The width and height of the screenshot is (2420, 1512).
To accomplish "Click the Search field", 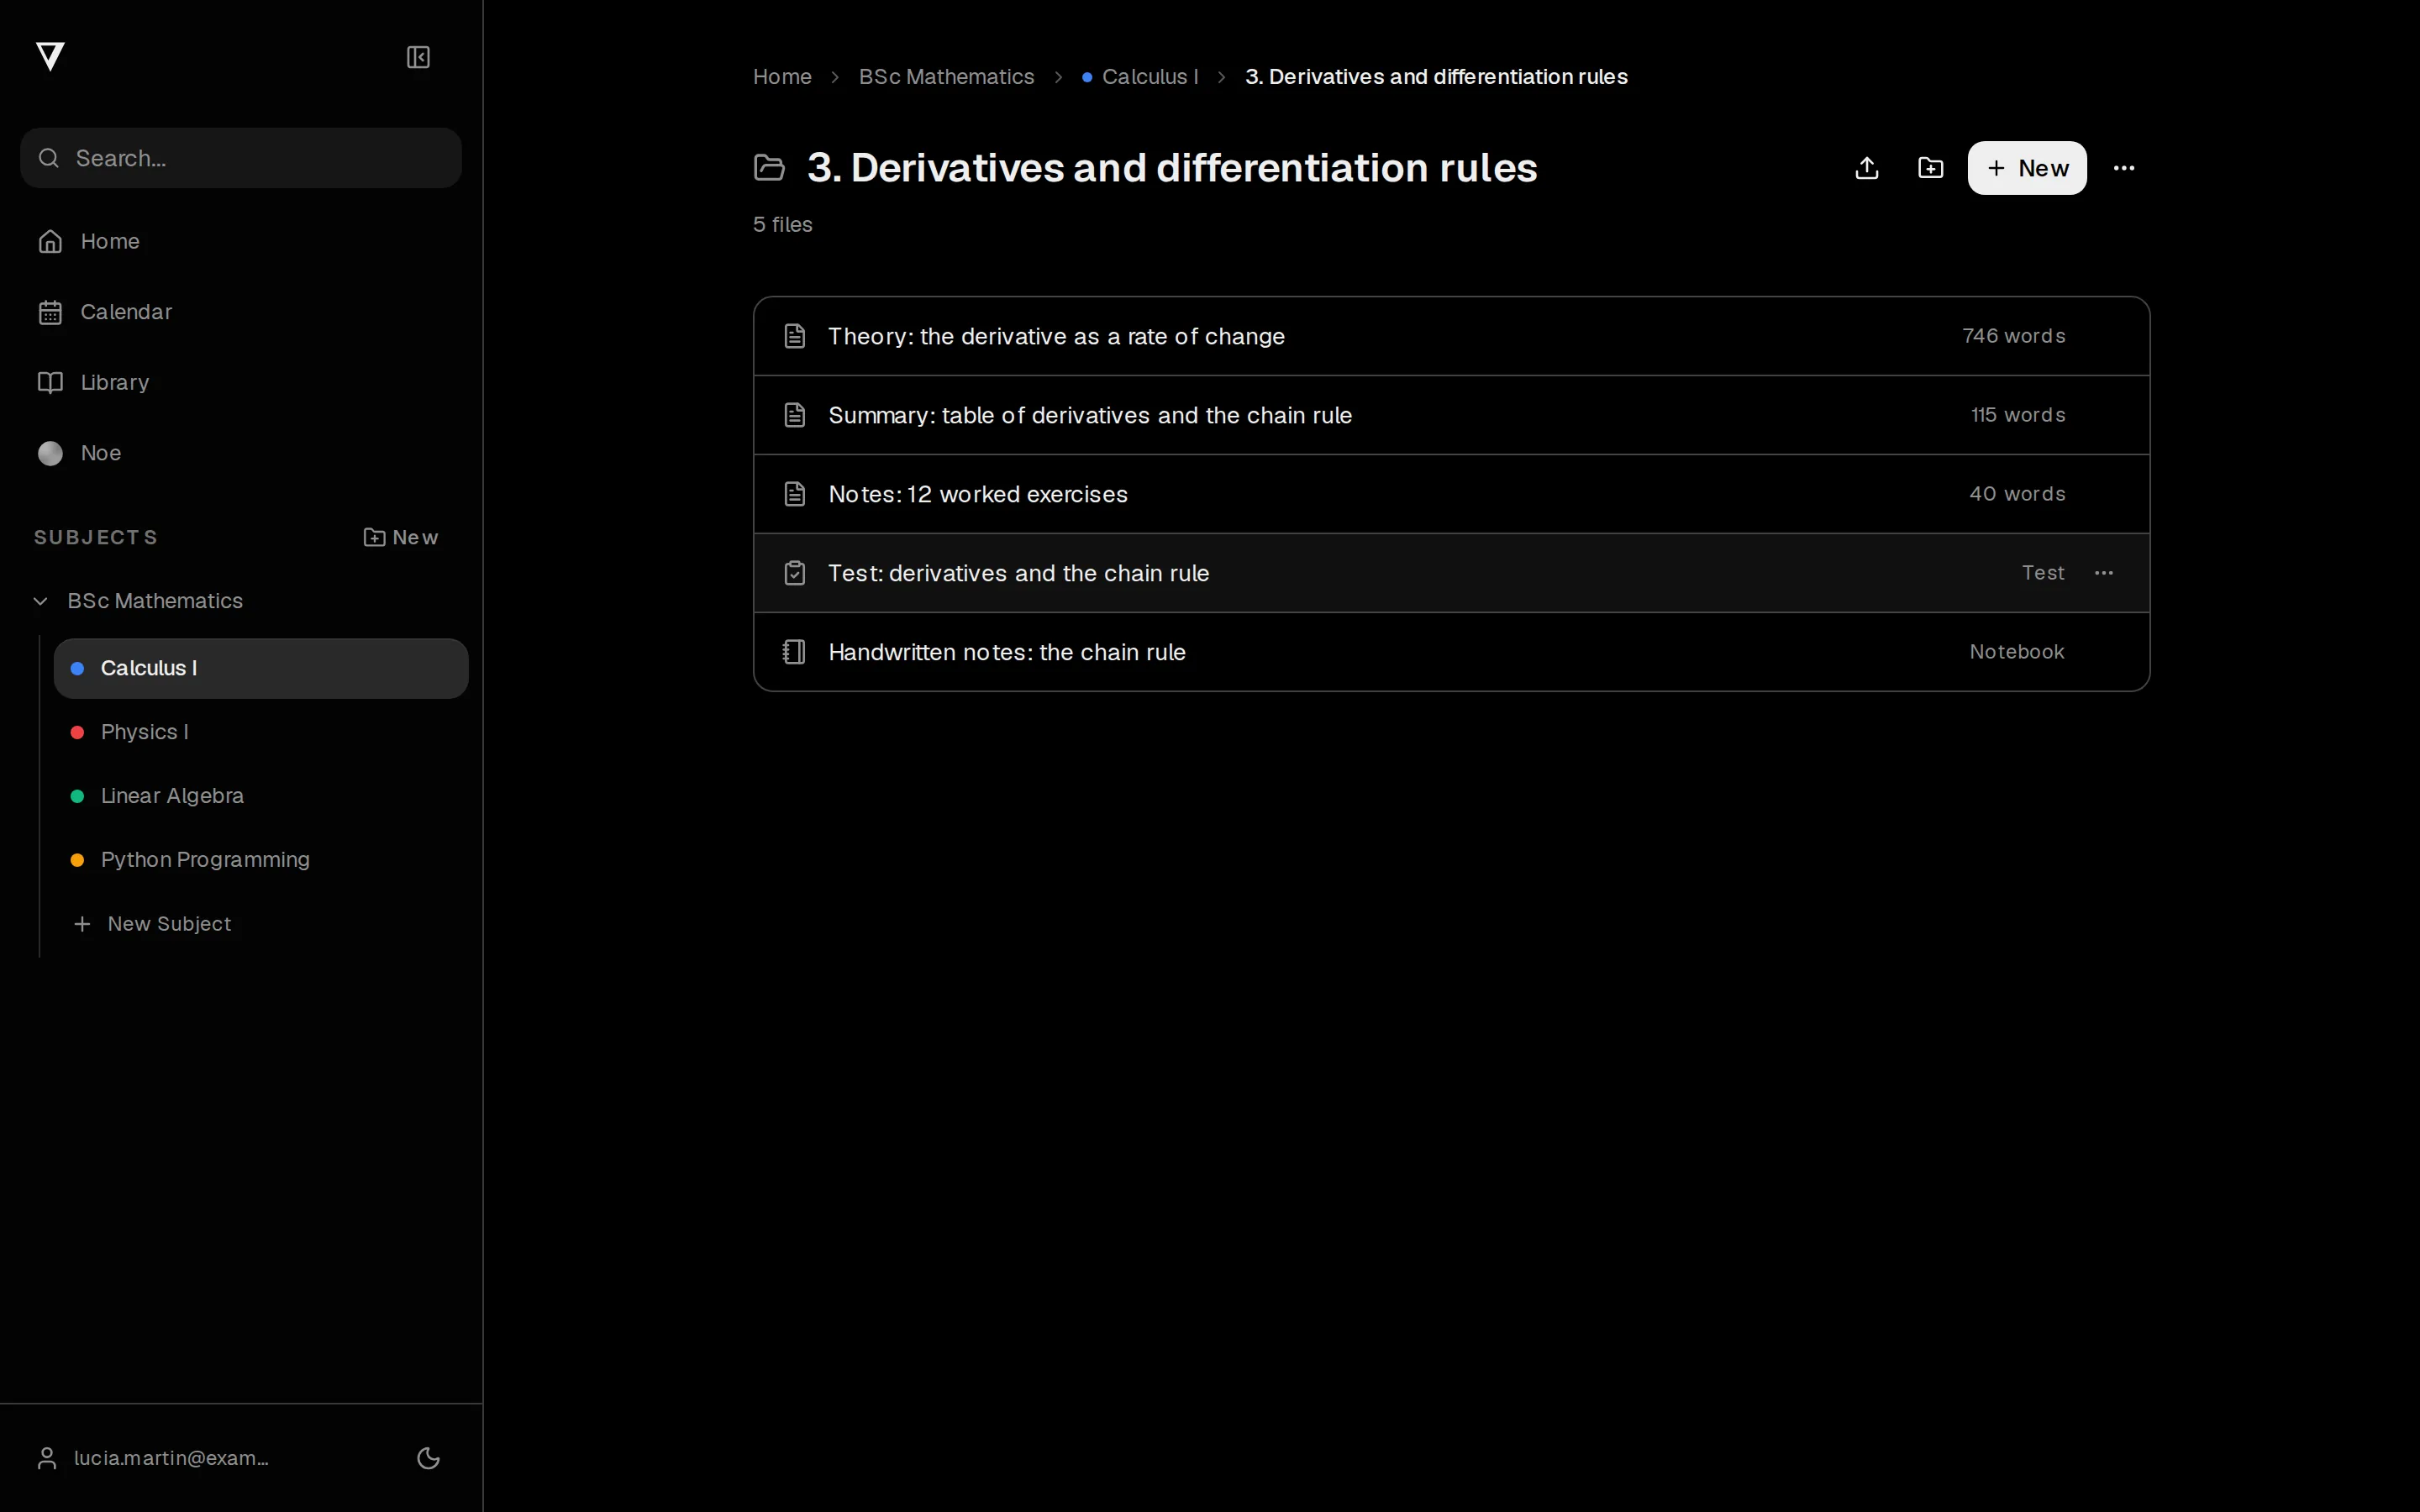I will [241, 158].
